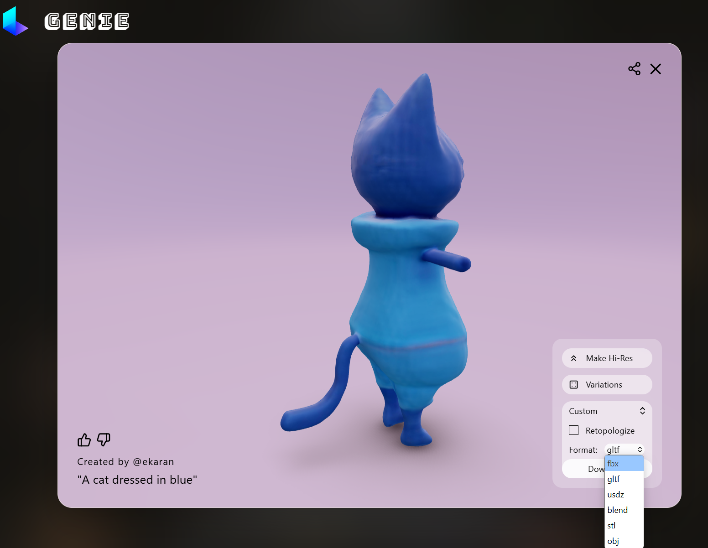Open Variations for this model

607,385
